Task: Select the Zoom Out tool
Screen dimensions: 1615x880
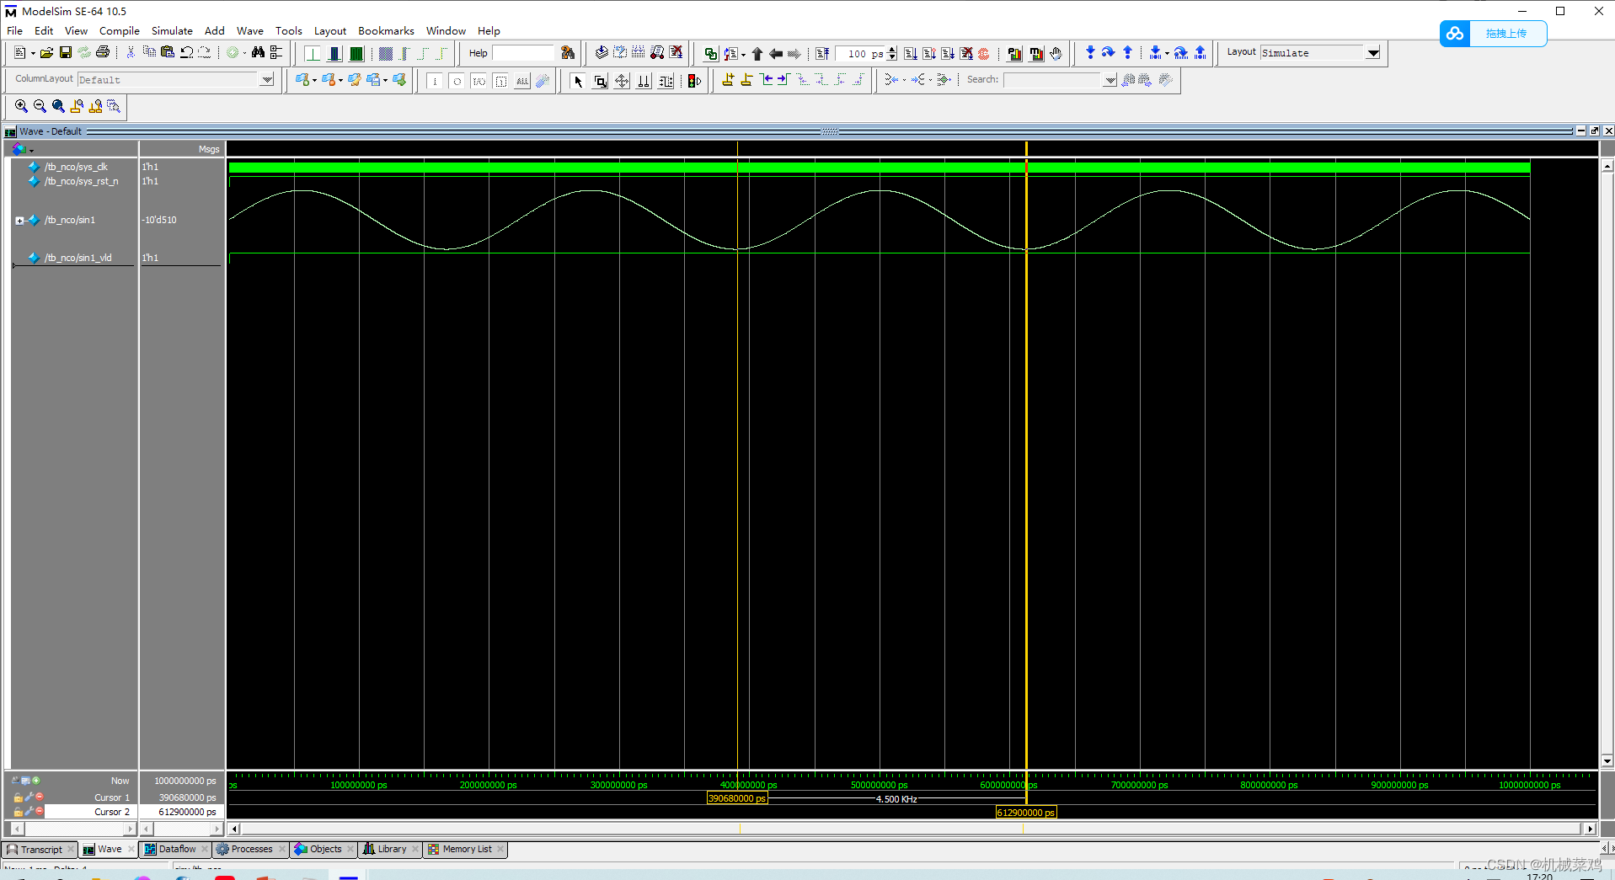Action: pyautogui.click(x=39, y=106)
